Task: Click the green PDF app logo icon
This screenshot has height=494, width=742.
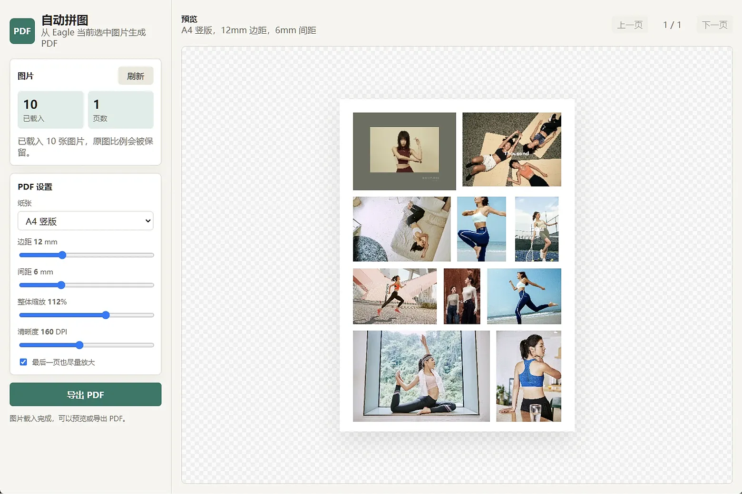Action: pyautogui.click(x=22, y=31)
